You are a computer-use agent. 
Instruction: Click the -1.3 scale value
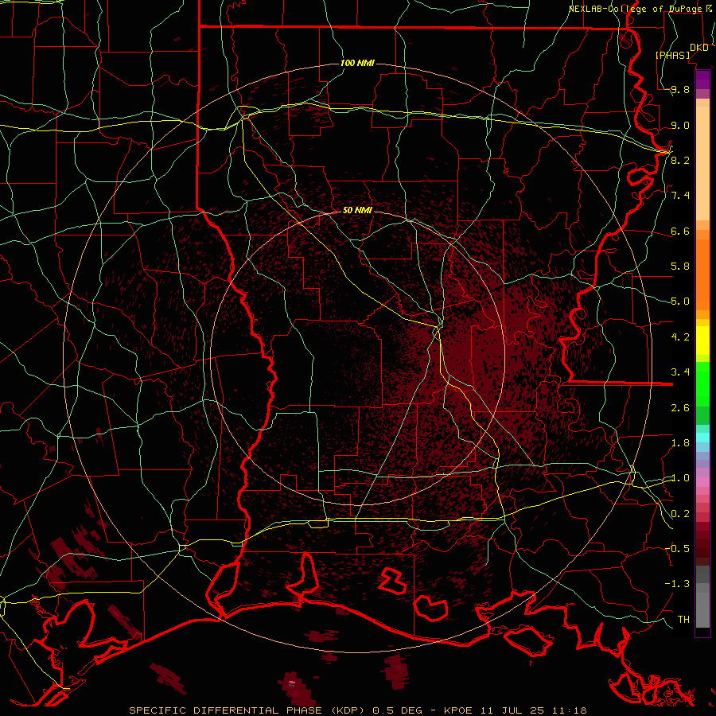coord(677,584)
